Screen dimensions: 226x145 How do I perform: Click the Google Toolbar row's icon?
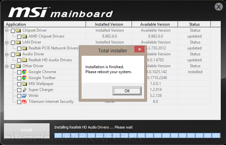24,78
